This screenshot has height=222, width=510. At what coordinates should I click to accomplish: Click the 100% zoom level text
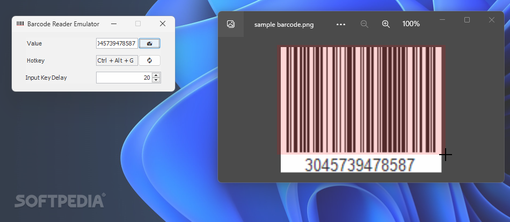(x=411, y=24)
